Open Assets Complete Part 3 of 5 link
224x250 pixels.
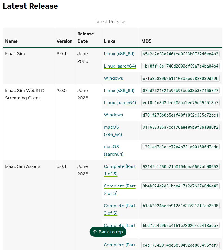120,209
